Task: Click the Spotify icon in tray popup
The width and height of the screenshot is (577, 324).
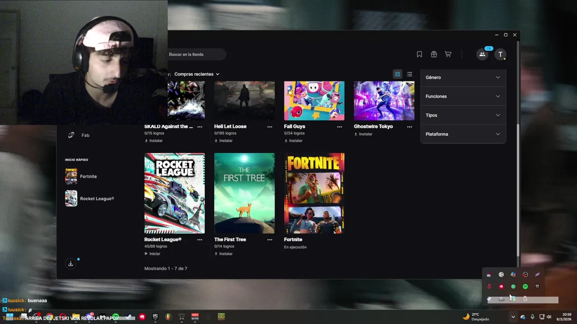Action: pos(525,287)
